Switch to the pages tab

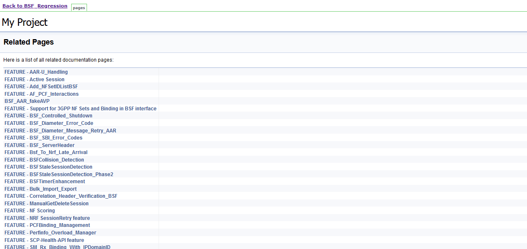pos(79,7)
